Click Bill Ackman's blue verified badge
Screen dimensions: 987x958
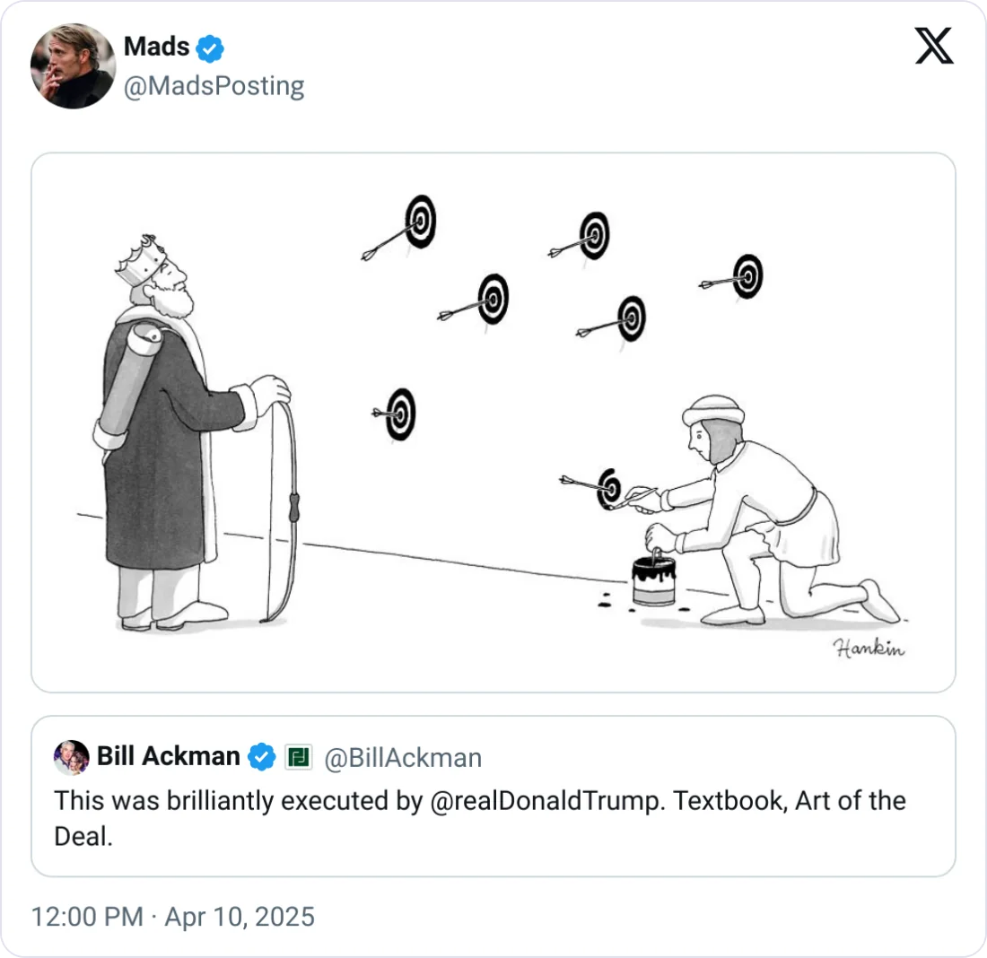(x=261, y=757)
